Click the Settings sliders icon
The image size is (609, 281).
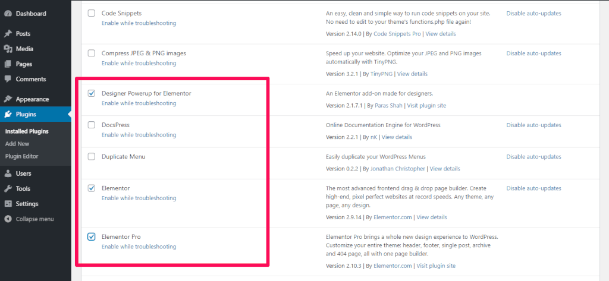pos(8,204)
